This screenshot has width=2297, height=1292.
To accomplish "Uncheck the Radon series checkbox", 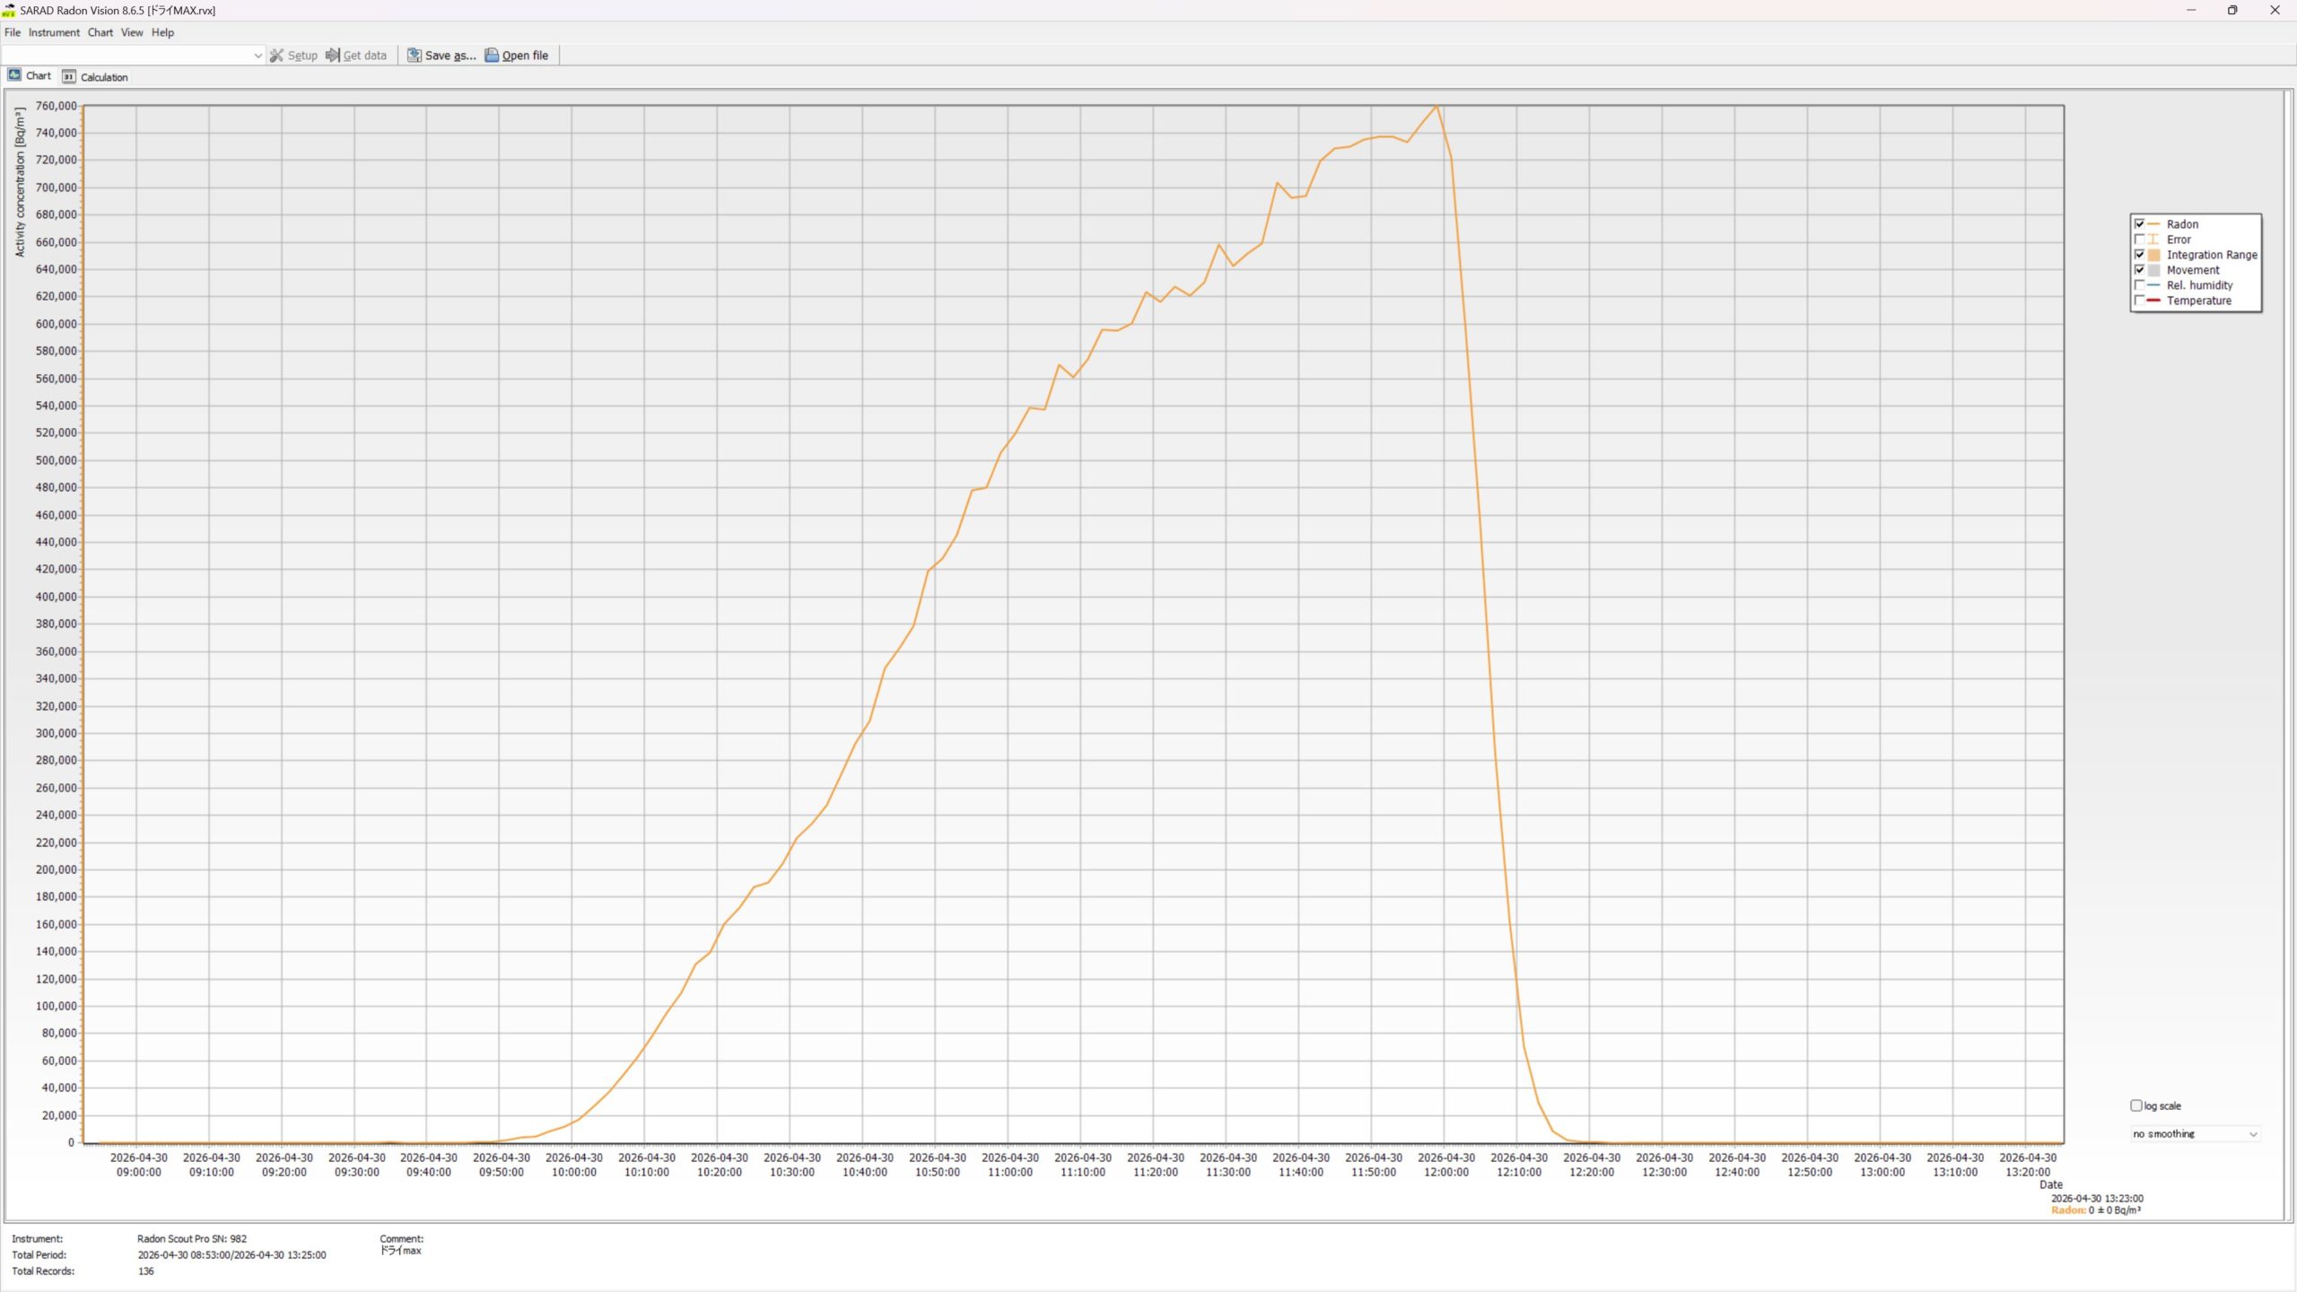I will pos(2139,223).
